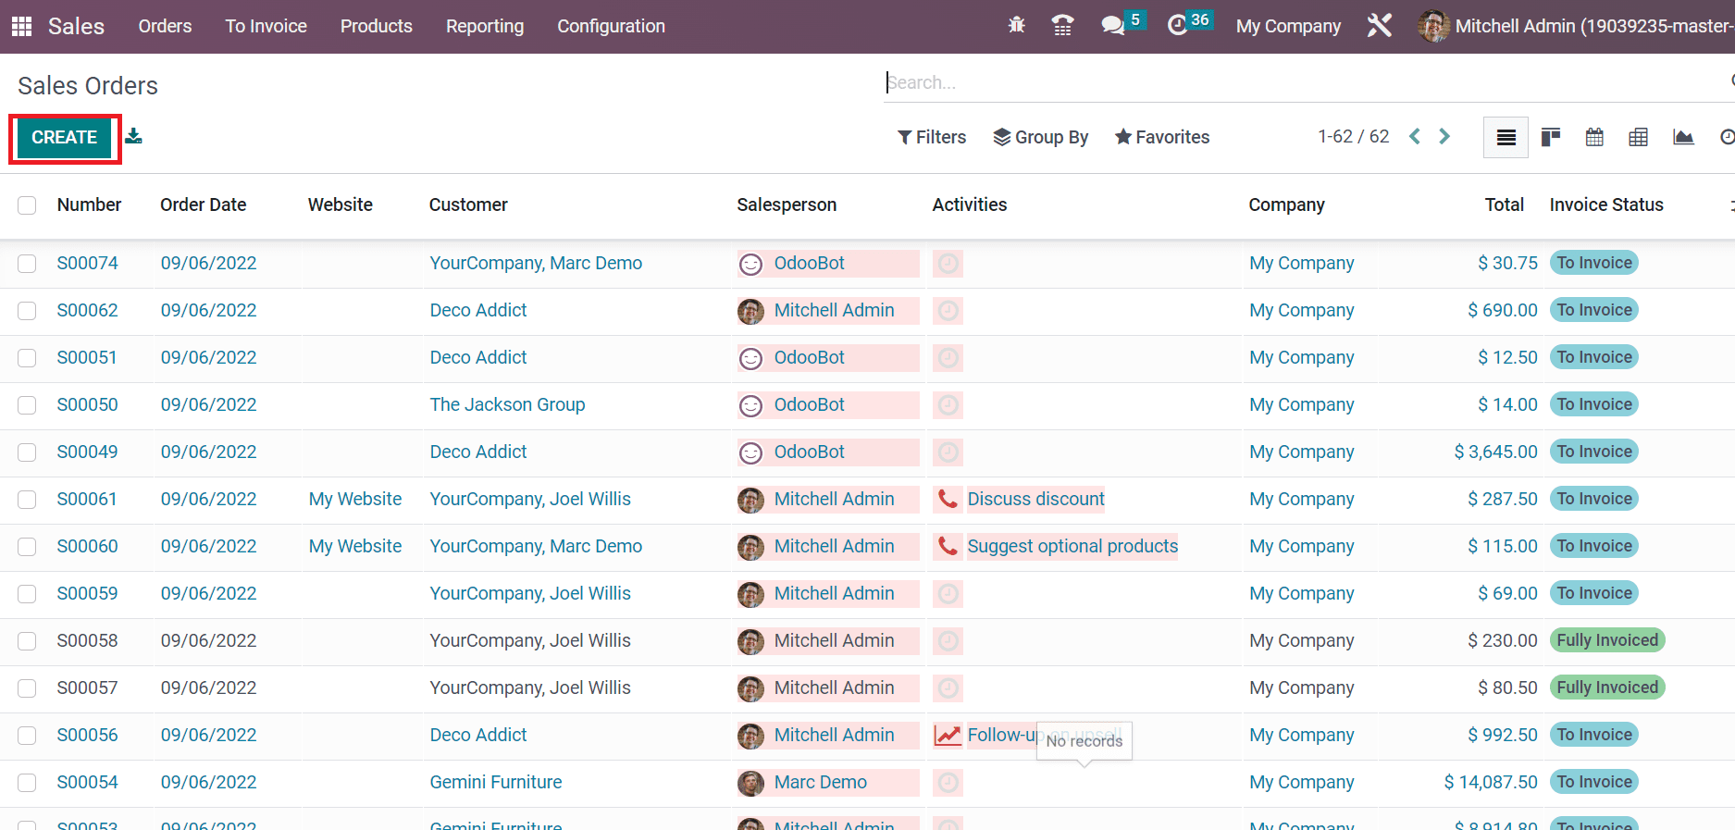Select checkbox for order S00049
Viewport: 1735px width, 830px height.
pos(27,452)
